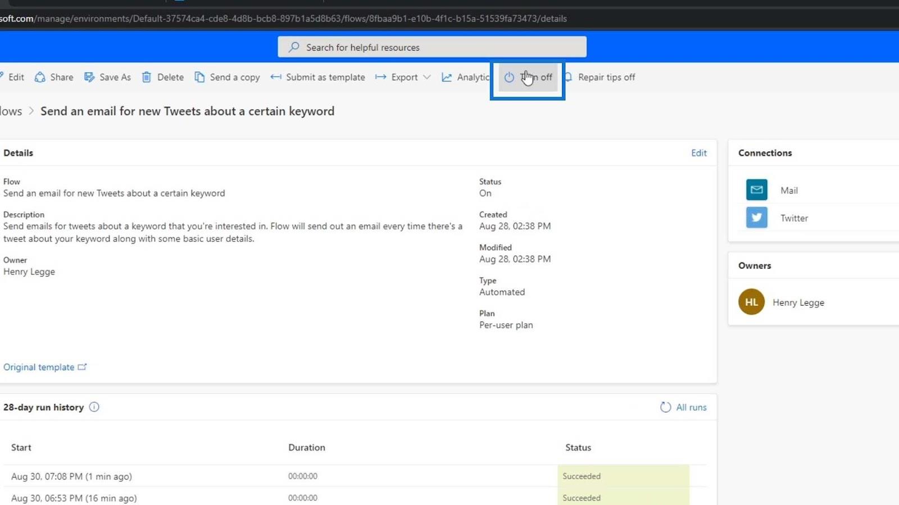Click the Save As toolbar button
This screenshot has width=899, height=505.
[107, 77]
